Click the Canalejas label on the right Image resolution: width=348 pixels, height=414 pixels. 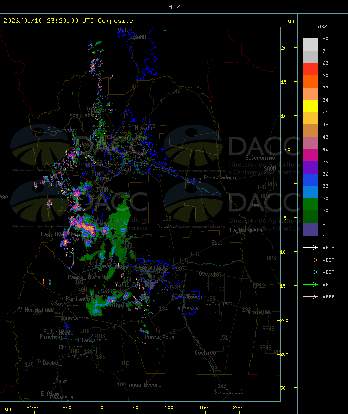[x=257, y=312]
